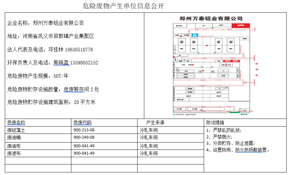Click column header 防治措施
This screenshot has height=175, width=293.
coord(215,122)
